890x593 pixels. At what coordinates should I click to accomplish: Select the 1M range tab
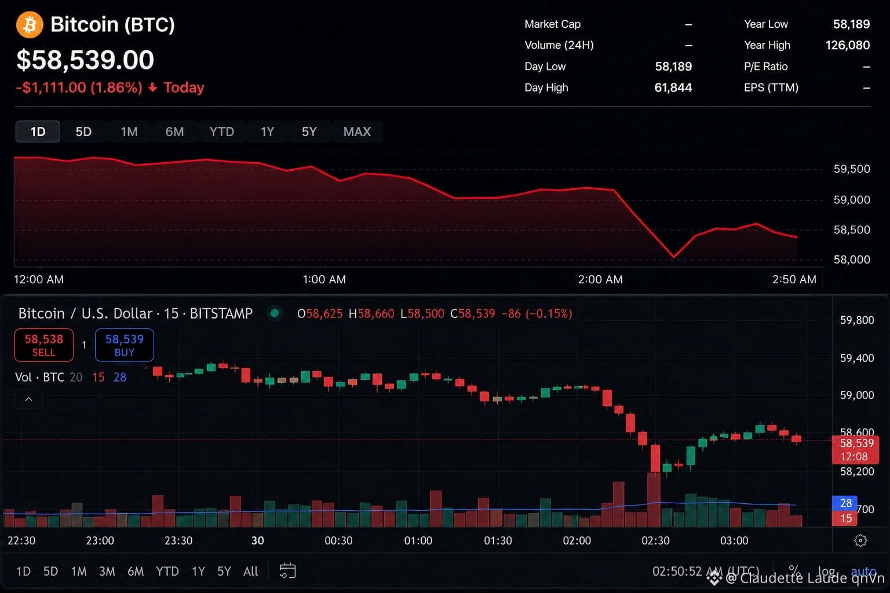[129, 131]
